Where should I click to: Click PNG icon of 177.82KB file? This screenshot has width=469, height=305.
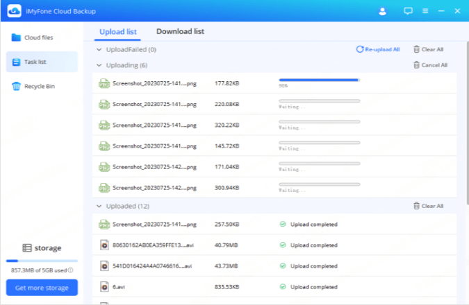pyautogui.click(x=104, y=83)
